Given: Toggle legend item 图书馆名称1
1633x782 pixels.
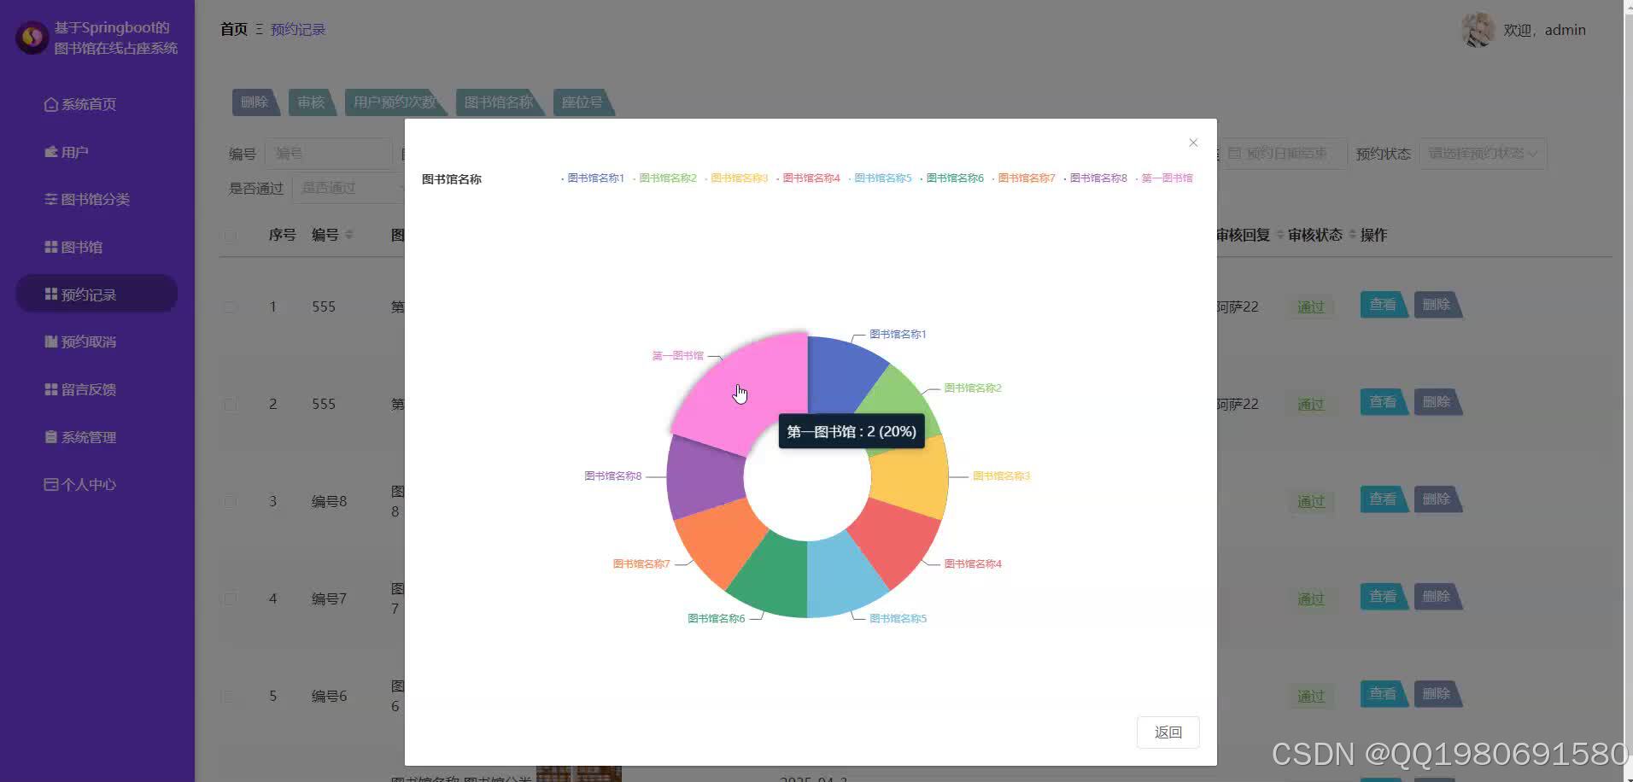Looking at the screenshot, I should [x=593, y=178].
